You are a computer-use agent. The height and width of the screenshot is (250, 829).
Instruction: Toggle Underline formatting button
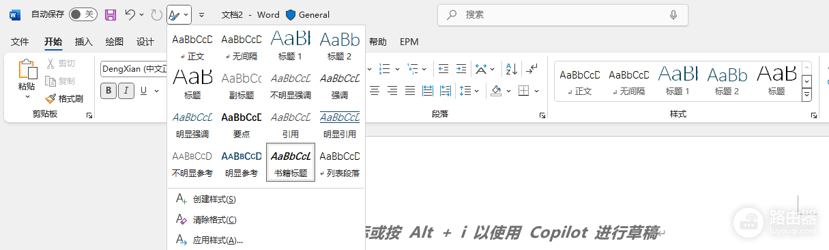point(143,91)
